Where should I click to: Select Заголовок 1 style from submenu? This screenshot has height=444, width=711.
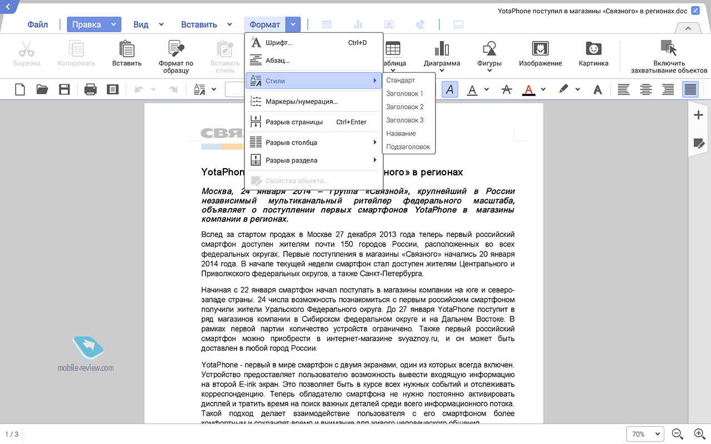coord(405,94)
